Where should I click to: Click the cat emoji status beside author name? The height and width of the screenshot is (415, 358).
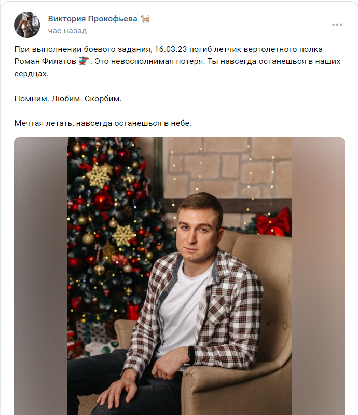[145, 19]
